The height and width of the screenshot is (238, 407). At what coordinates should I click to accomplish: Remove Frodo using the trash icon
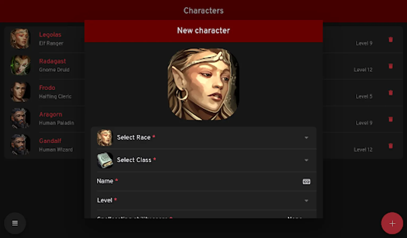tap(391, 93)
